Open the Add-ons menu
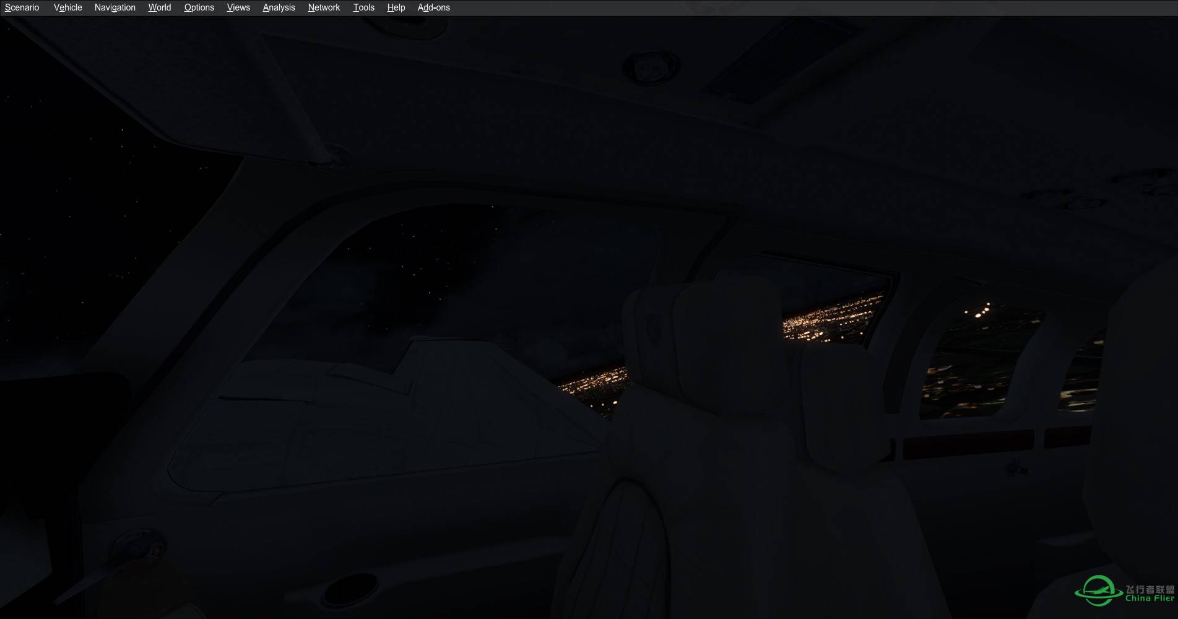 pos(433,7)
